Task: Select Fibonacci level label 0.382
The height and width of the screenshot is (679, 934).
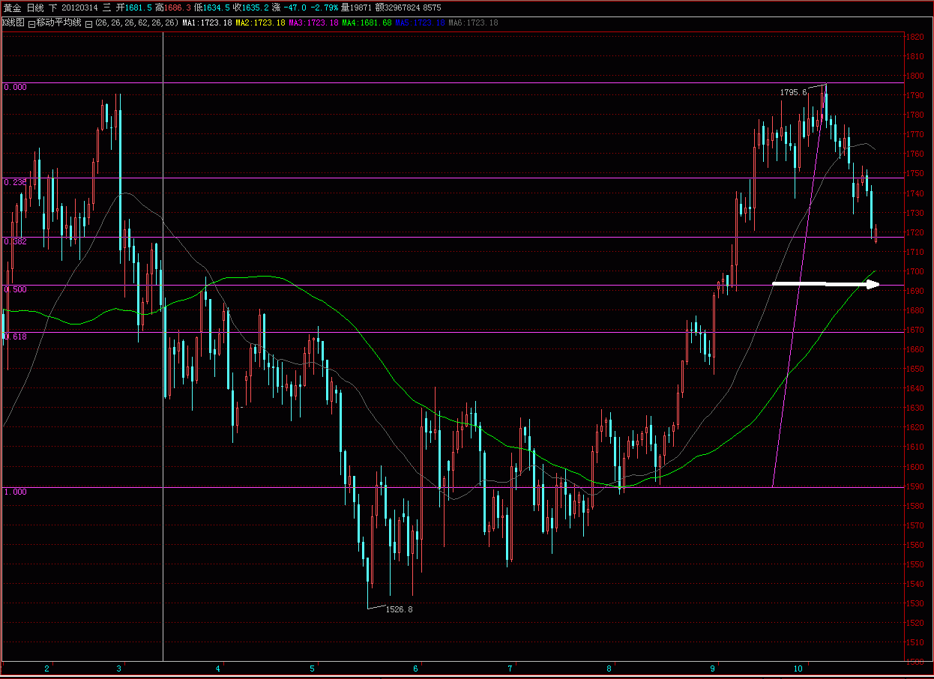Action: [15, 241]
